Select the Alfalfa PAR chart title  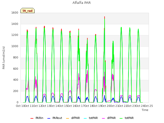pos(81,3)
